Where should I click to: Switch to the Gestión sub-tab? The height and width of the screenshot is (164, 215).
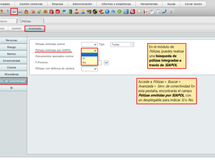16,28
